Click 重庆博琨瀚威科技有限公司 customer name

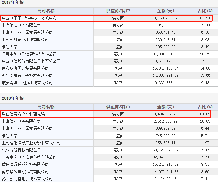point(25,164)
